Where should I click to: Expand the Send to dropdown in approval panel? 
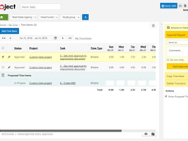click(x=178, y=42)
